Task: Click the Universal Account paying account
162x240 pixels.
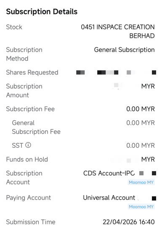Action: tap(120, 198)
